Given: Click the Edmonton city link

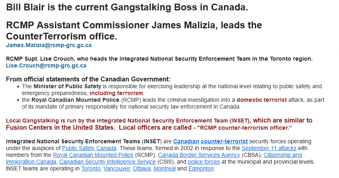Looking at the screenshot, I should pyautogui.click(x=201, y=168).
